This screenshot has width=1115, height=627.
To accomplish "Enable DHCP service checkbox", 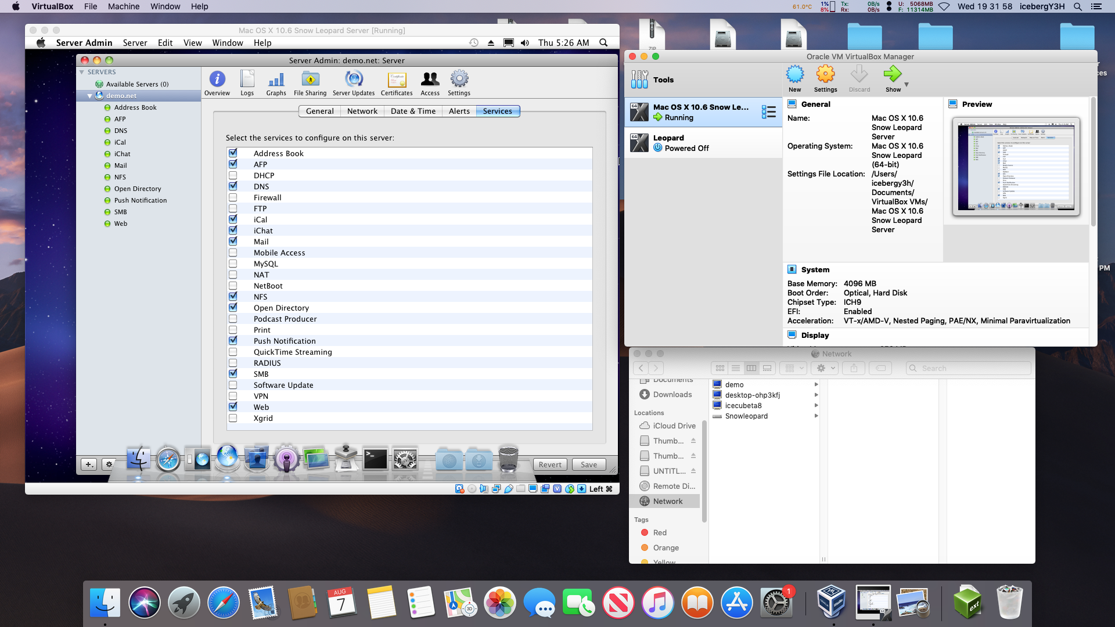I will pyautogui.click(x=233, y=175).
